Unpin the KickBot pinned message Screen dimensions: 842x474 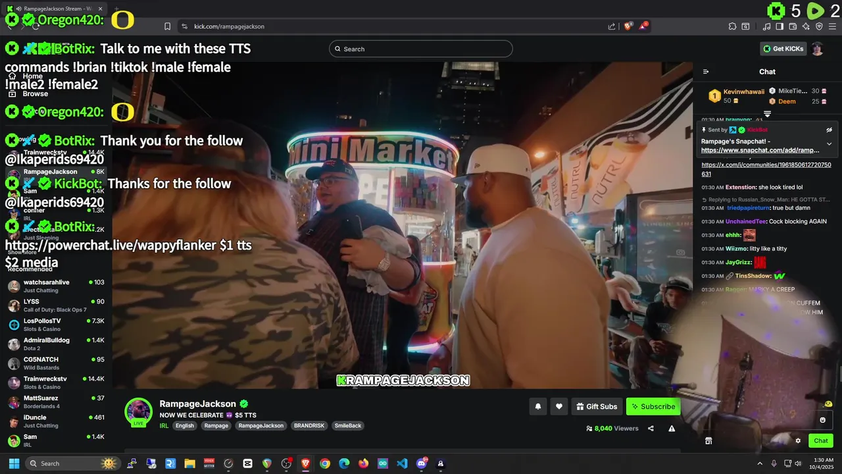pos(829,130)
